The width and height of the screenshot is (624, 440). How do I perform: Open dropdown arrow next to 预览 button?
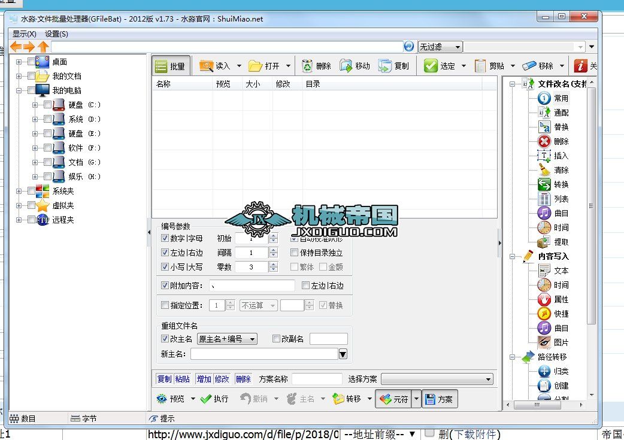193,399
